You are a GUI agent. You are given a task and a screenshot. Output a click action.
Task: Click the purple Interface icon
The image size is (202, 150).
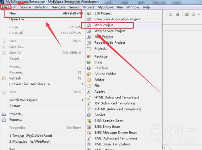tap(89, 68)
